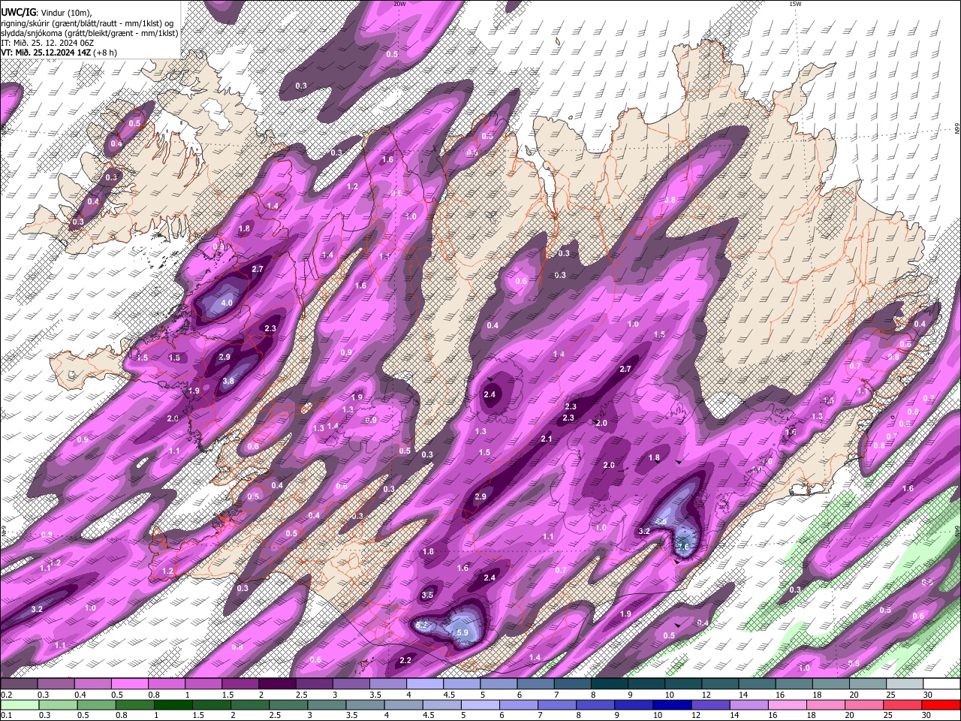Click the upper legend swatch between 6 and 7
Viewport: 961px width, 721px height.
pos(536,683)
